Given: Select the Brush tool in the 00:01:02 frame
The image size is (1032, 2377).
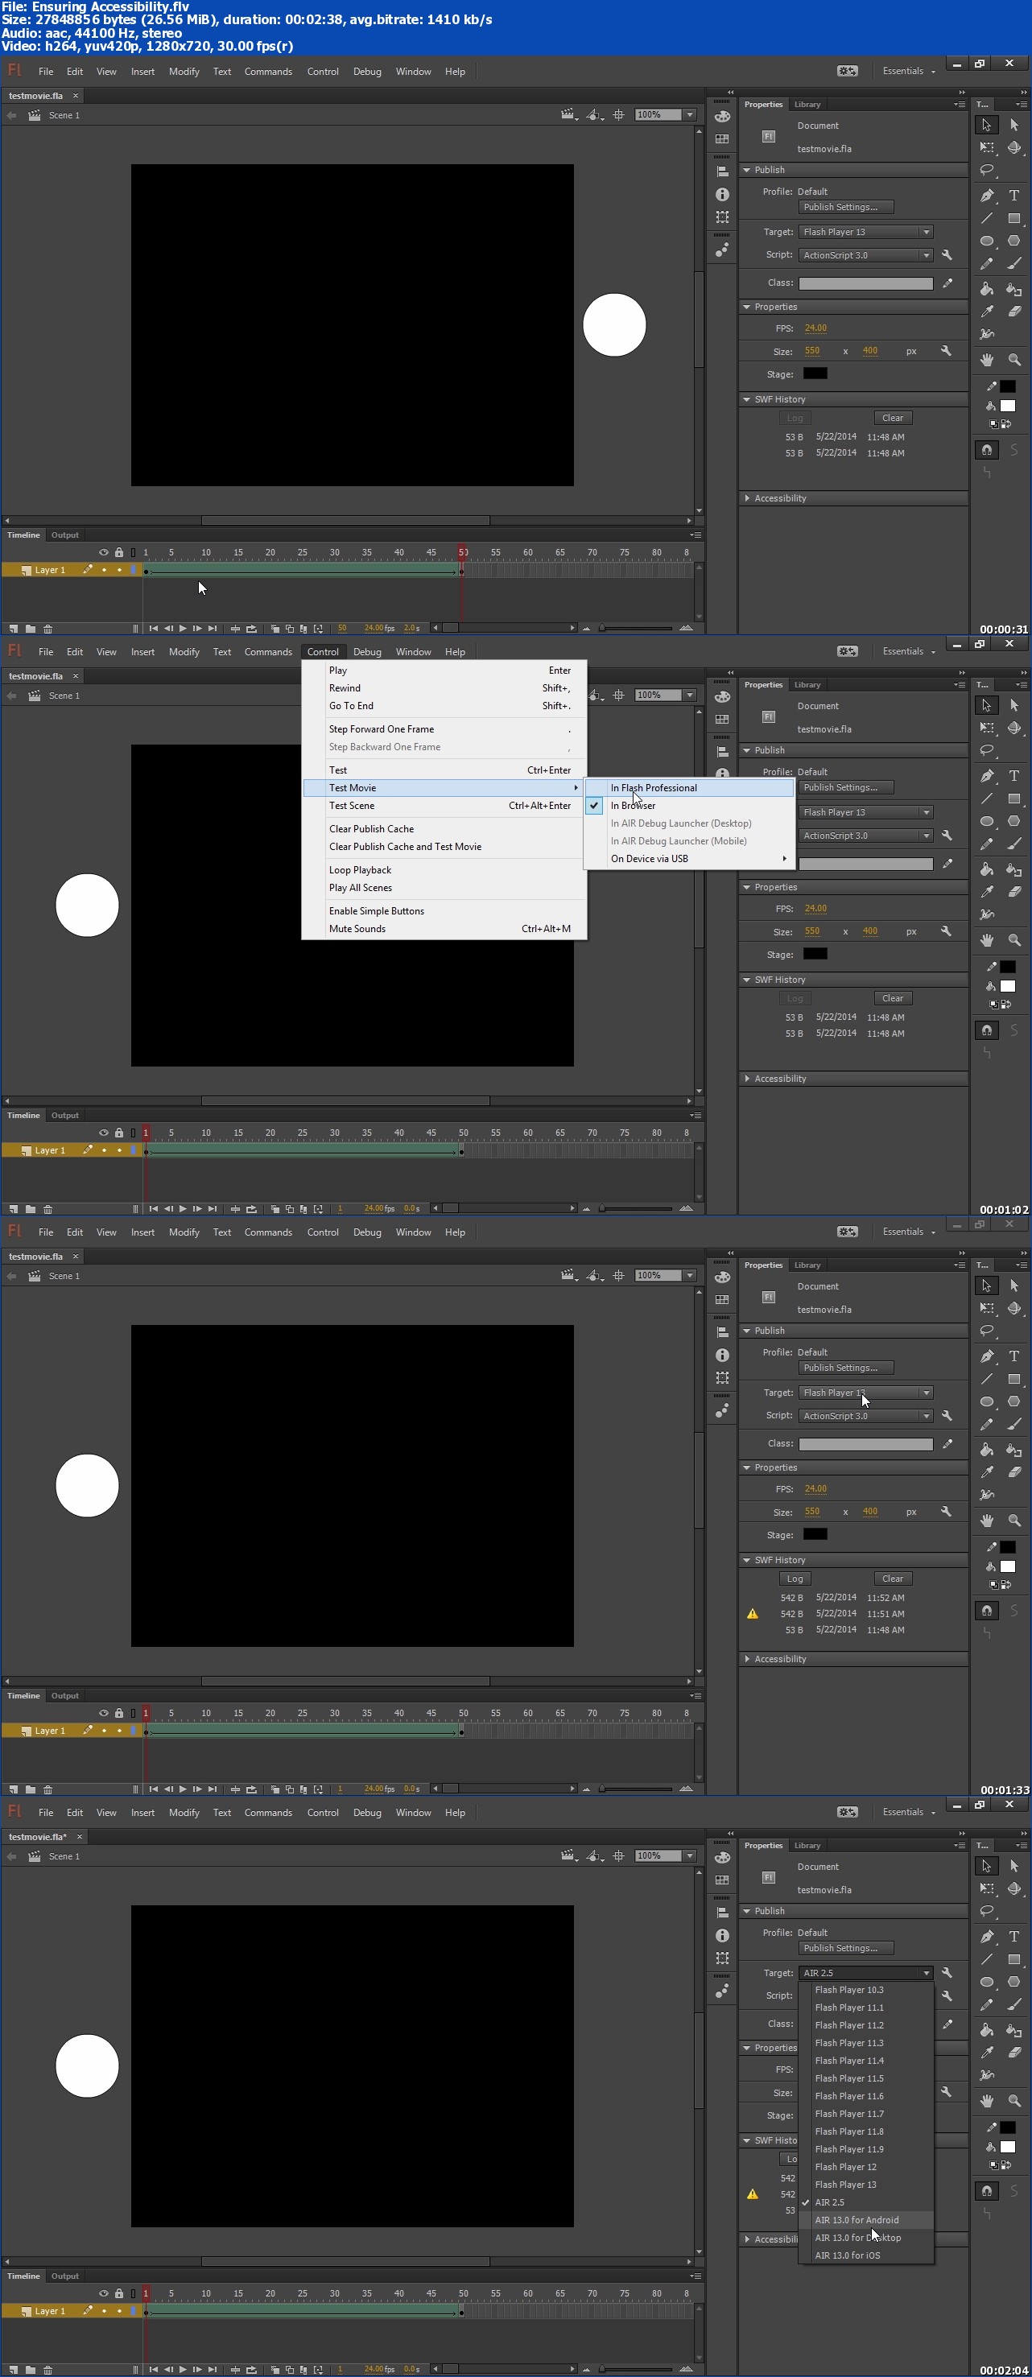Looking at the screenshot, I should click(1013, 844).
